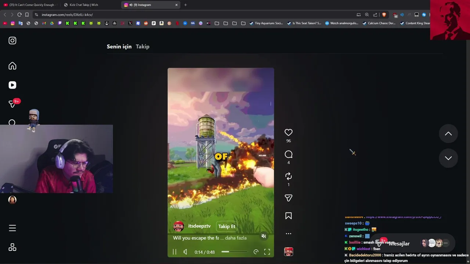Open a new browser tab with the plus button
The width and height of the screenshot is (470, 264).
[x=185, y=5]
